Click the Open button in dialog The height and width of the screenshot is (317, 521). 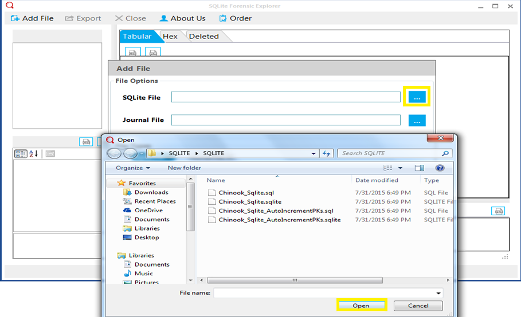[x=361, y=306]
